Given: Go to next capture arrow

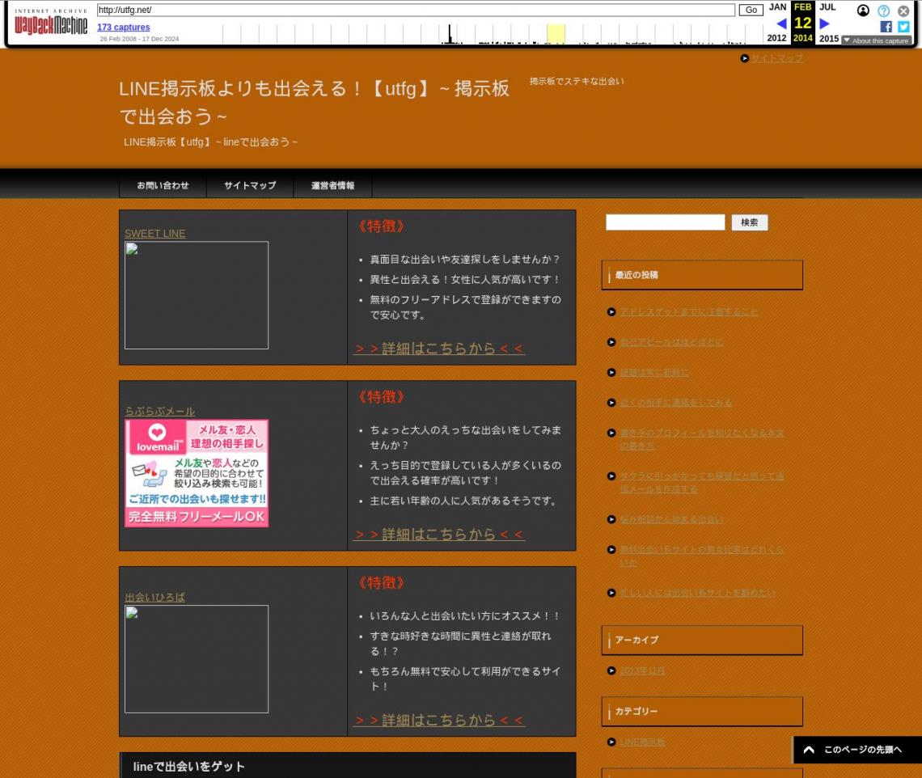Looking at the screenshot, I should [824, 23].
